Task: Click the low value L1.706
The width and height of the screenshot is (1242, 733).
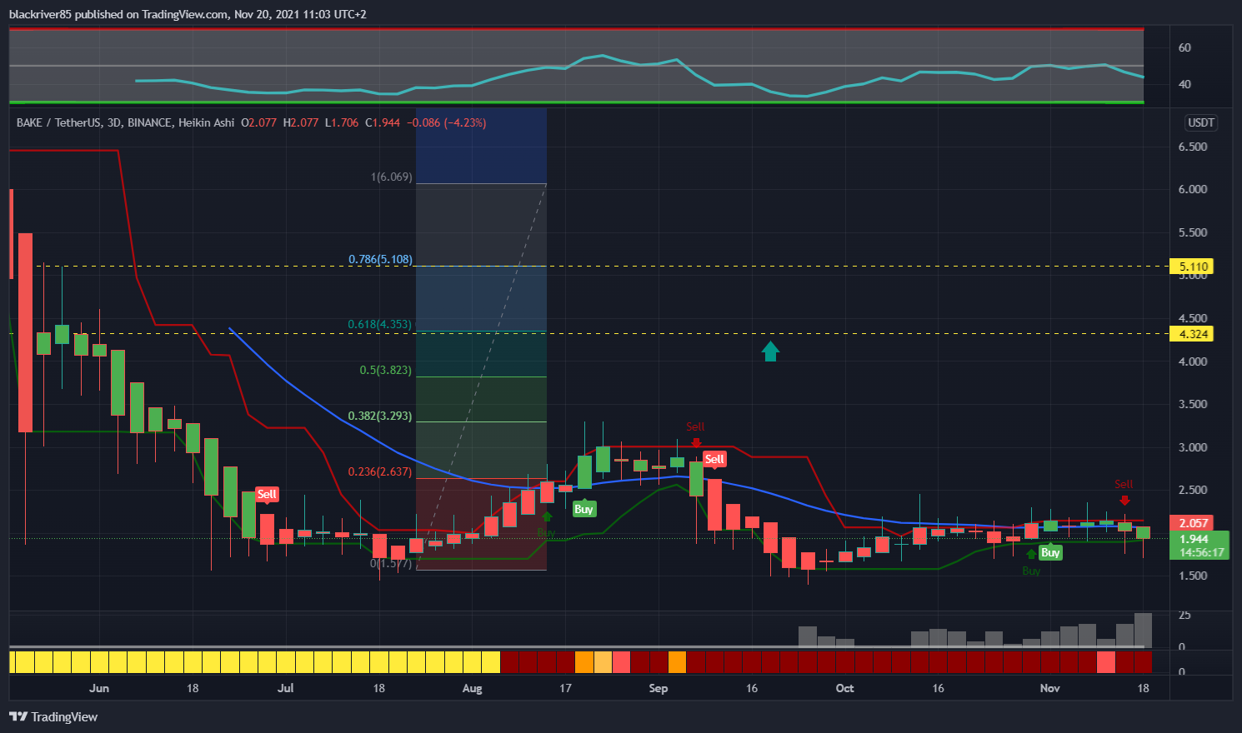Action: click(x=343, y=122)
